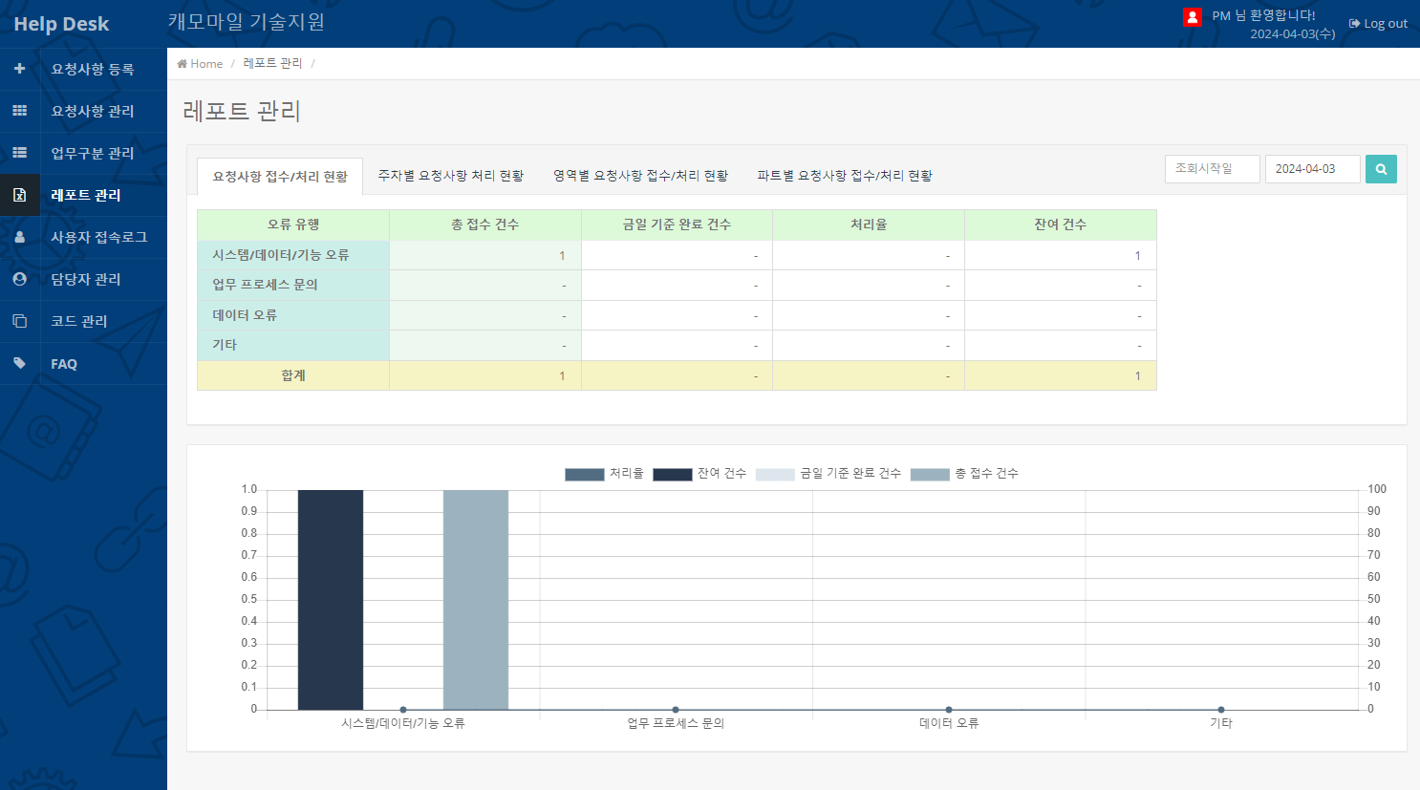Screen dimensions: 1420x790
Task: Click the Excel file icon for 레포트 관리
Action: tap(19, 195)
